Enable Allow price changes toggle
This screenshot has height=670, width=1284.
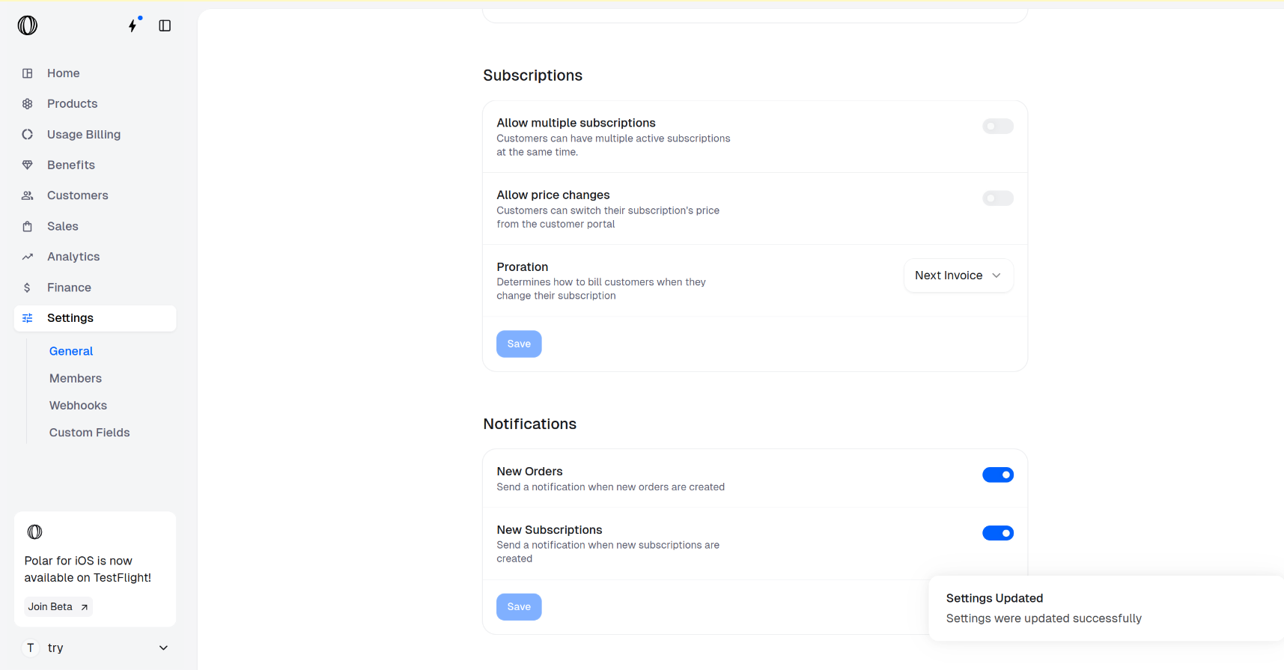click(997, 198)
